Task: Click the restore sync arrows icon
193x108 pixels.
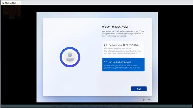Action: [x=106, y=45]
